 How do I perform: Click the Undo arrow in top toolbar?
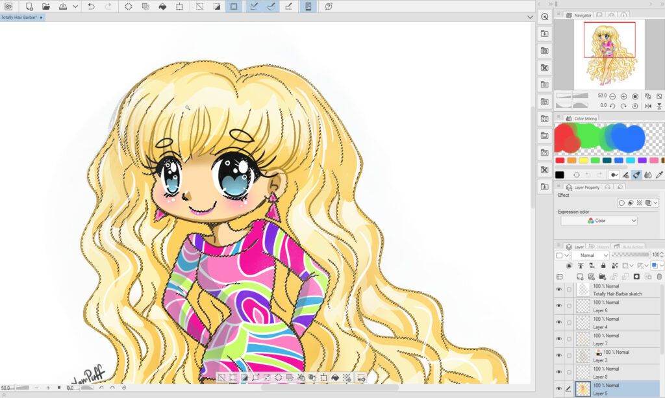(x=91, y=6)
